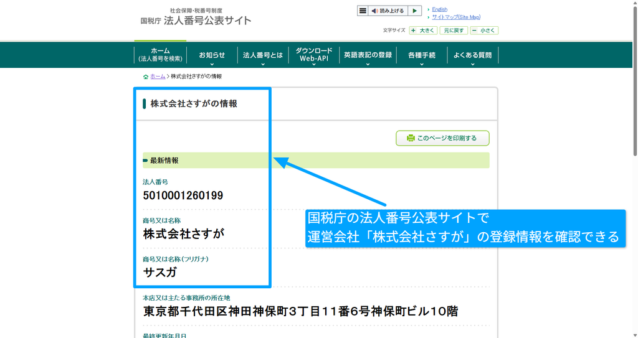Screen dimensions: 638x338
Task: Click the 株式会社さすがの情報 page heading
Action: click(x=194, y=104)
